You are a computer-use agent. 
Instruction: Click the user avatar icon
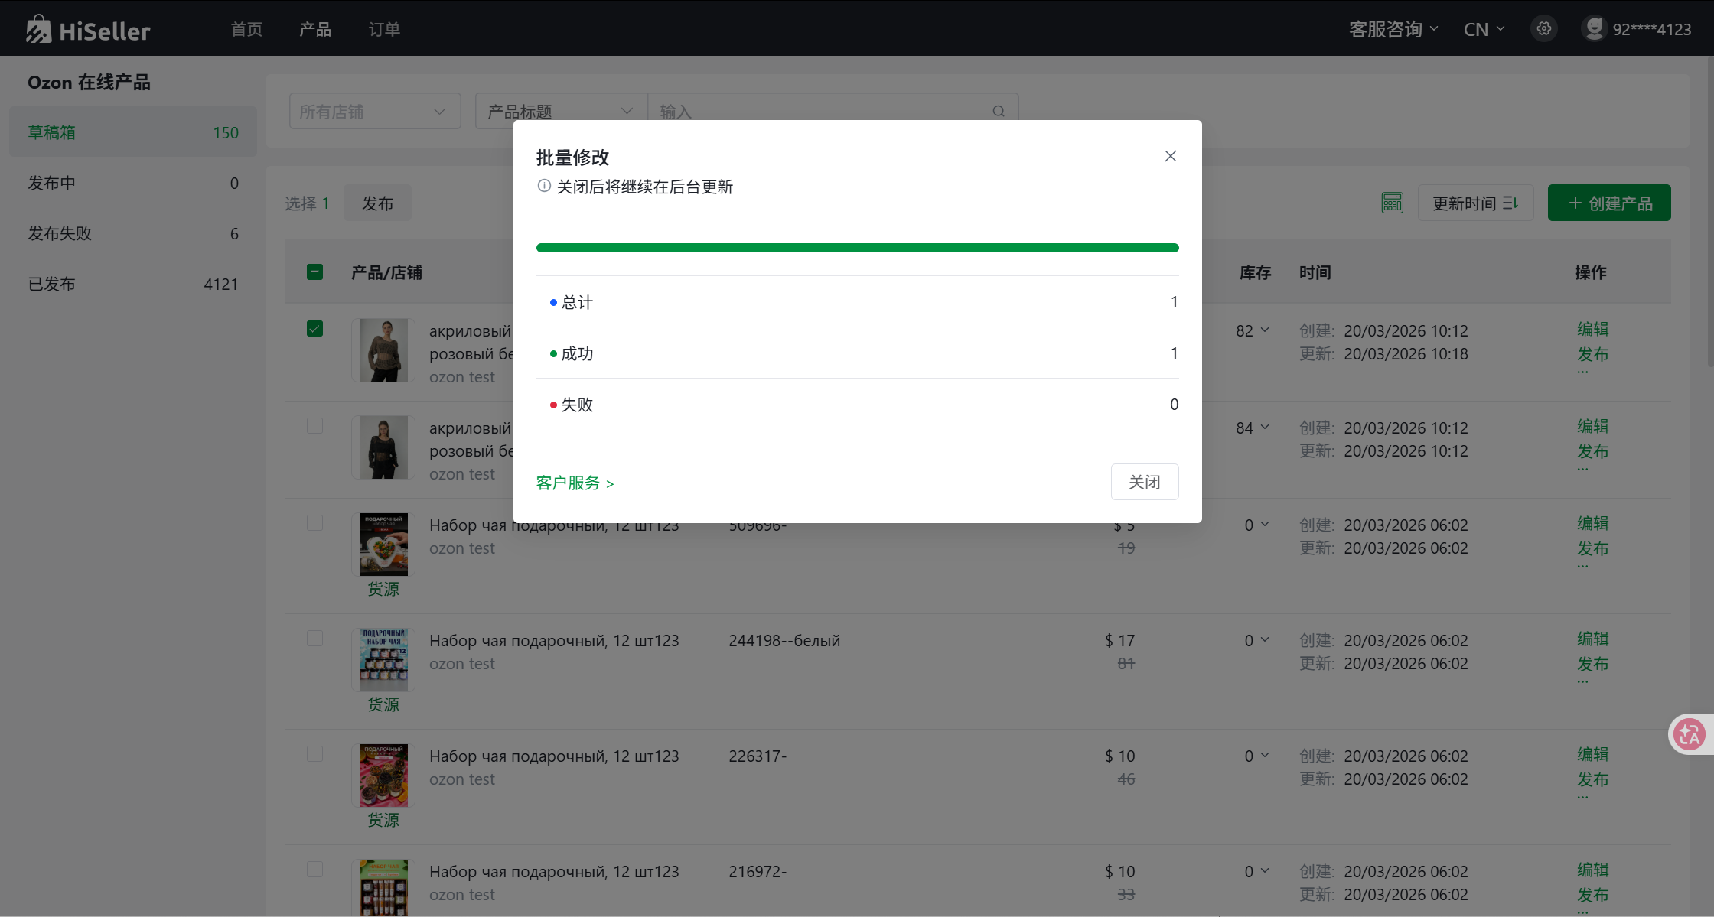pos(1594,29)
